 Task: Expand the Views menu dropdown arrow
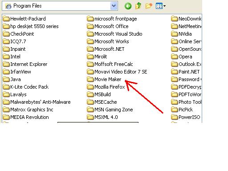(164, 6)
